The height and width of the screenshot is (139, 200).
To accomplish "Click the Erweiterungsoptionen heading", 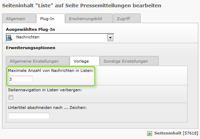I will pos(31,48).
